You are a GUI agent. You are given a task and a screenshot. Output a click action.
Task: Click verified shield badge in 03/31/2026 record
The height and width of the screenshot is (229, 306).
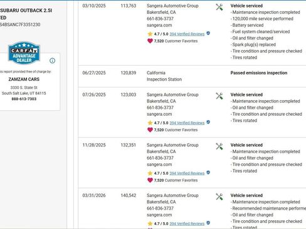pyautogui.click(x=208, y=223)
